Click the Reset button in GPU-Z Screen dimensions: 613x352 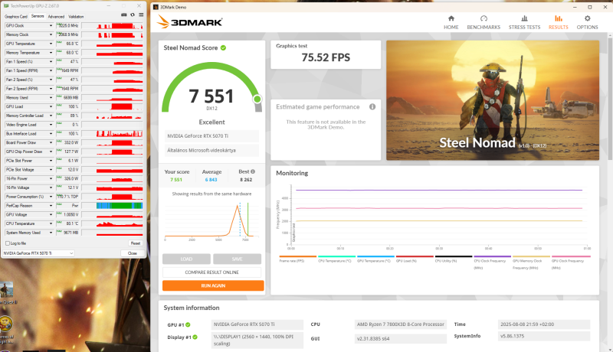136,243
